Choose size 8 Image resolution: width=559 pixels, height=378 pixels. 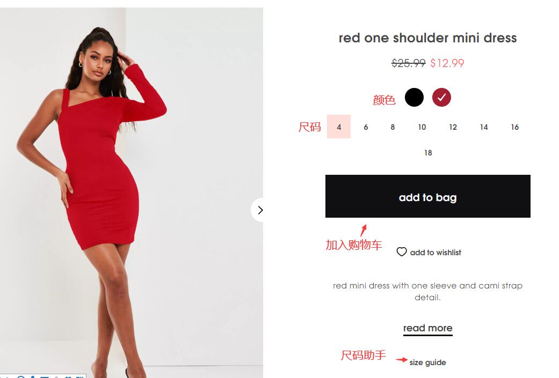click(x=393, y=127)
